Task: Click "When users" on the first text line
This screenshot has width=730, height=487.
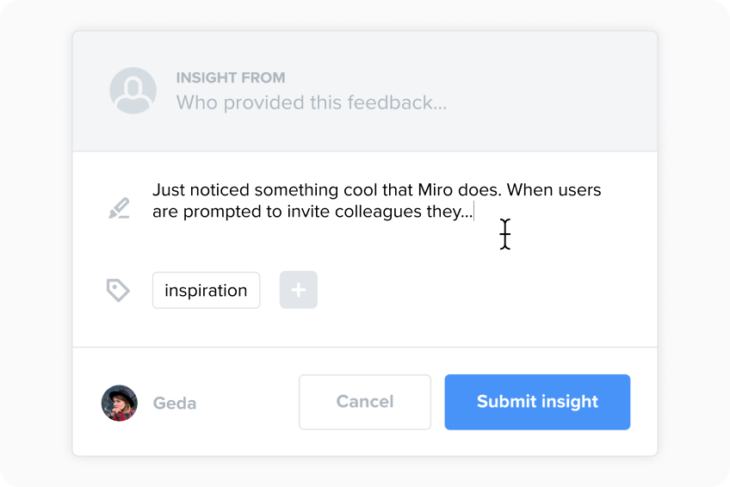Action: [x=554, y=190]
